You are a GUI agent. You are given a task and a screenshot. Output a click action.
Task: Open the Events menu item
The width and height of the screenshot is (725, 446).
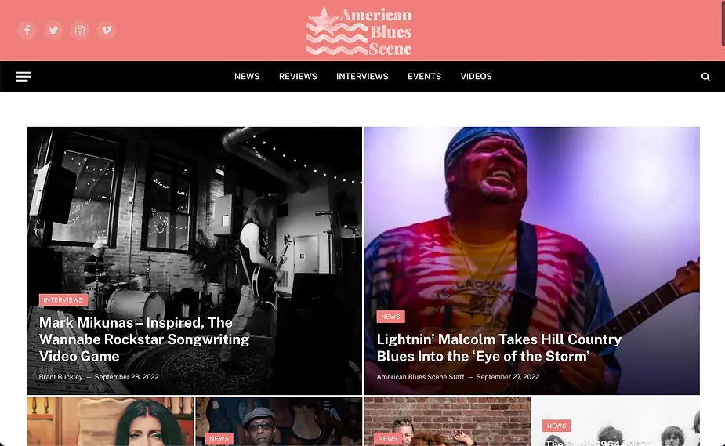425,76
